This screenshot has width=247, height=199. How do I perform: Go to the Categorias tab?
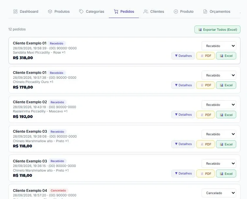[91, 11]
